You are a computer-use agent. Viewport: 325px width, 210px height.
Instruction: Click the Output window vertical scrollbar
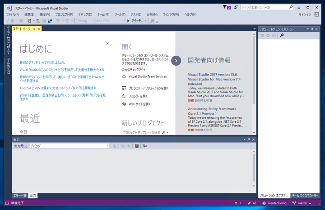254,169
